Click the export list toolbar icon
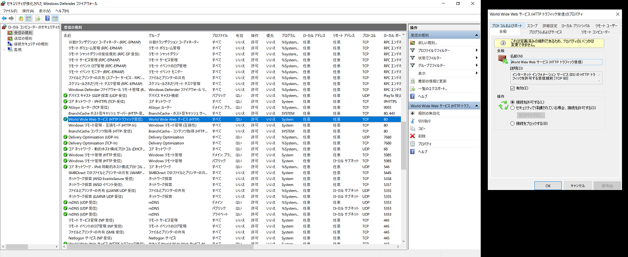Viewport: 628px width, 257px height. click(38, 18)
